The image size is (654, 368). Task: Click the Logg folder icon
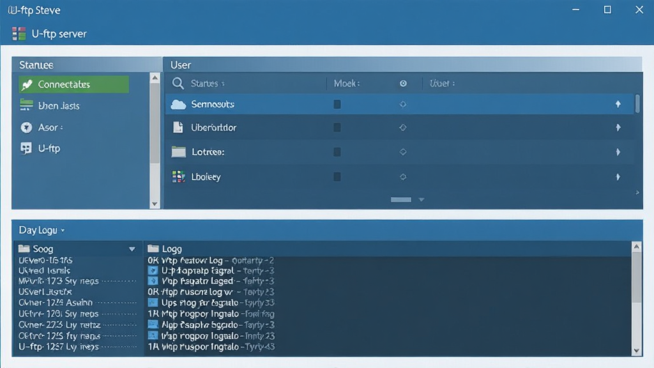pyautogui.click(x=153, y=249)
